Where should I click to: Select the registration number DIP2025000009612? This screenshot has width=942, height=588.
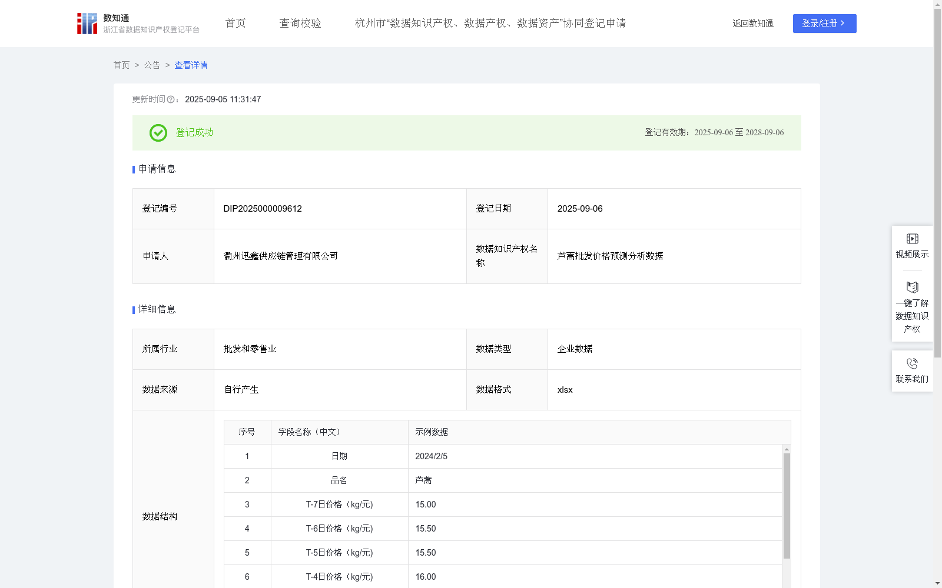pyautogui.click(x=262, y=209)
